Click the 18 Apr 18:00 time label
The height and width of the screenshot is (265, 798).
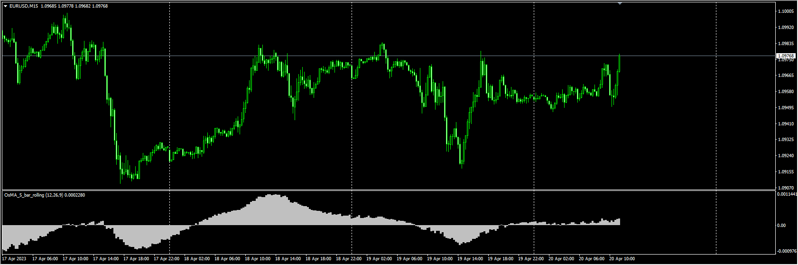[319, 259]
